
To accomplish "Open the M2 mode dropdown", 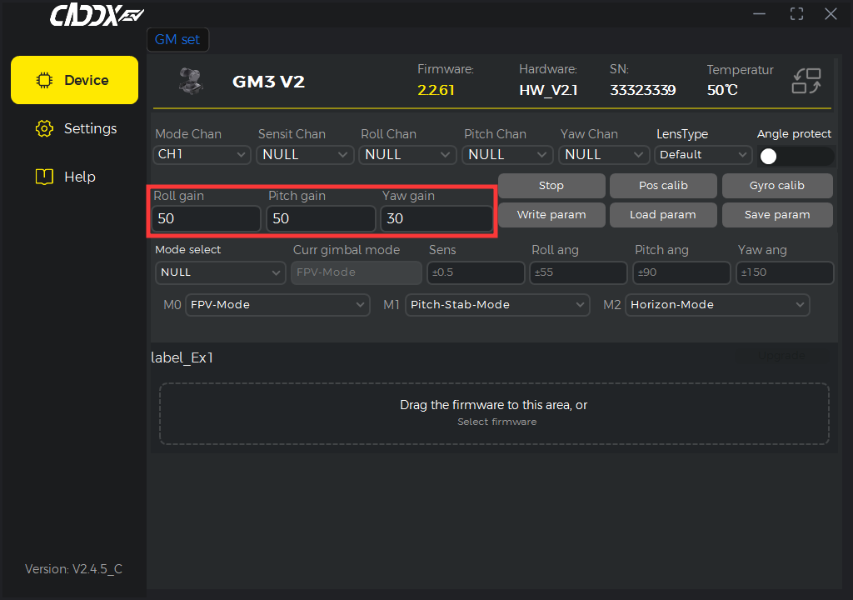I will point(717,305).
